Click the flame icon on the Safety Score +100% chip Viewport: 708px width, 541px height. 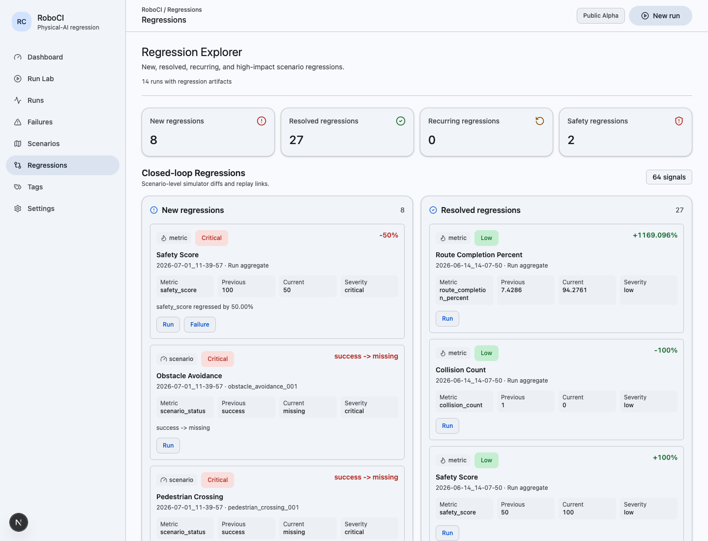(443, 460)
